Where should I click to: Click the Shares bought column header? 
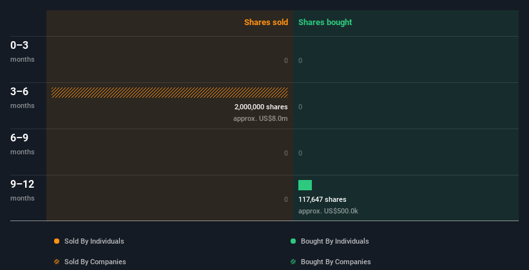[325, 22]
